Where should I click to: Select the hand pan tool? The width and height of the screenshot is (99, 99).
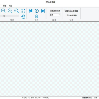pyautogui.click(x=23, y=16)
